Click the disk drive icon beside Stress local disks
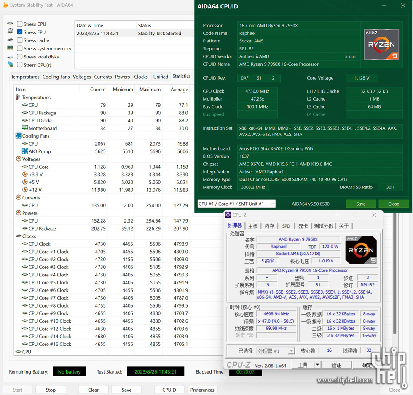Screen dimensions: 413x395 pyautogui.click(x=10, y=57)
